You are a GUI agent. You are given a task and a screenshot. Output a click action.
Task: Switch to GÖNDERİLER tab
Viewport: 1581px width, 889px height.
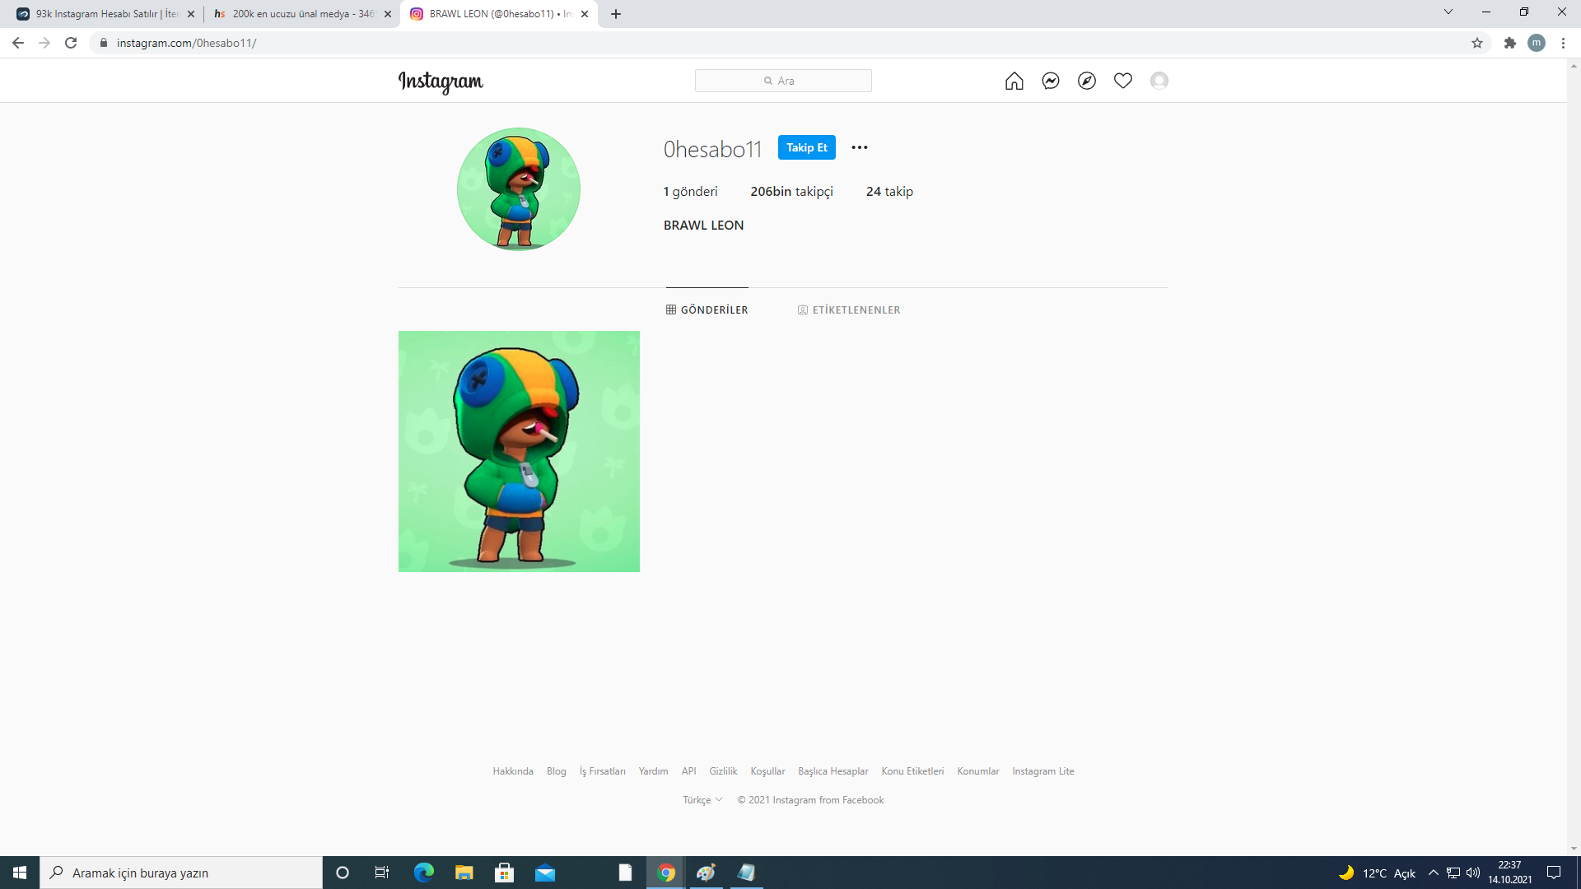(707, 310)
